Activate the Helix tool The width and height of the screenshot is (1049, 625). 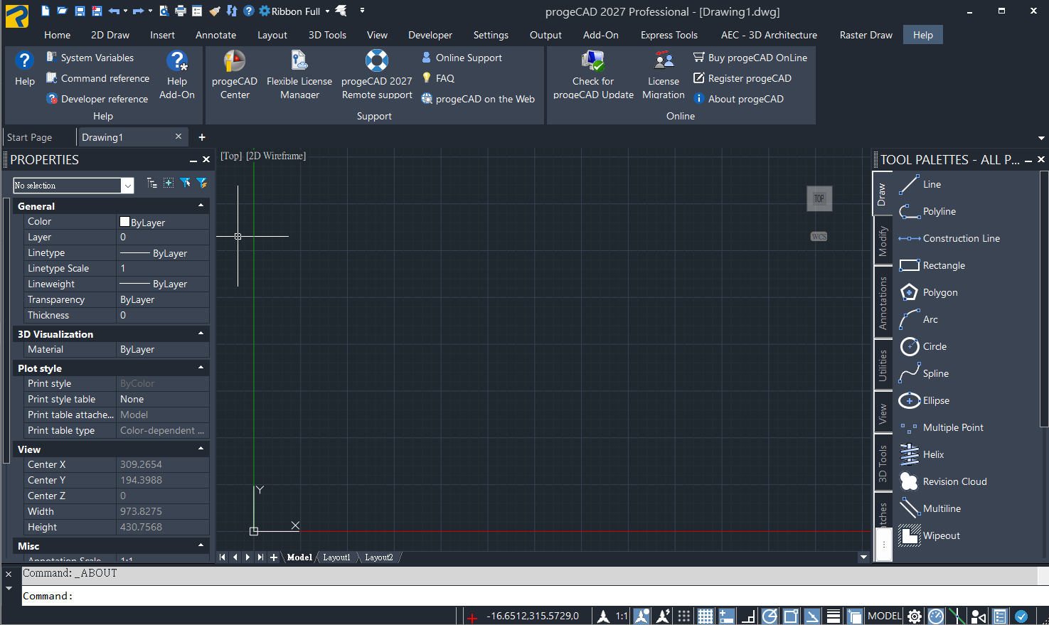pos(922,454)
